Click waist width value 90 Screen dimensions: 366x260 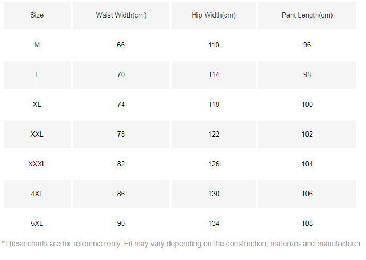(x=121, y=224)
